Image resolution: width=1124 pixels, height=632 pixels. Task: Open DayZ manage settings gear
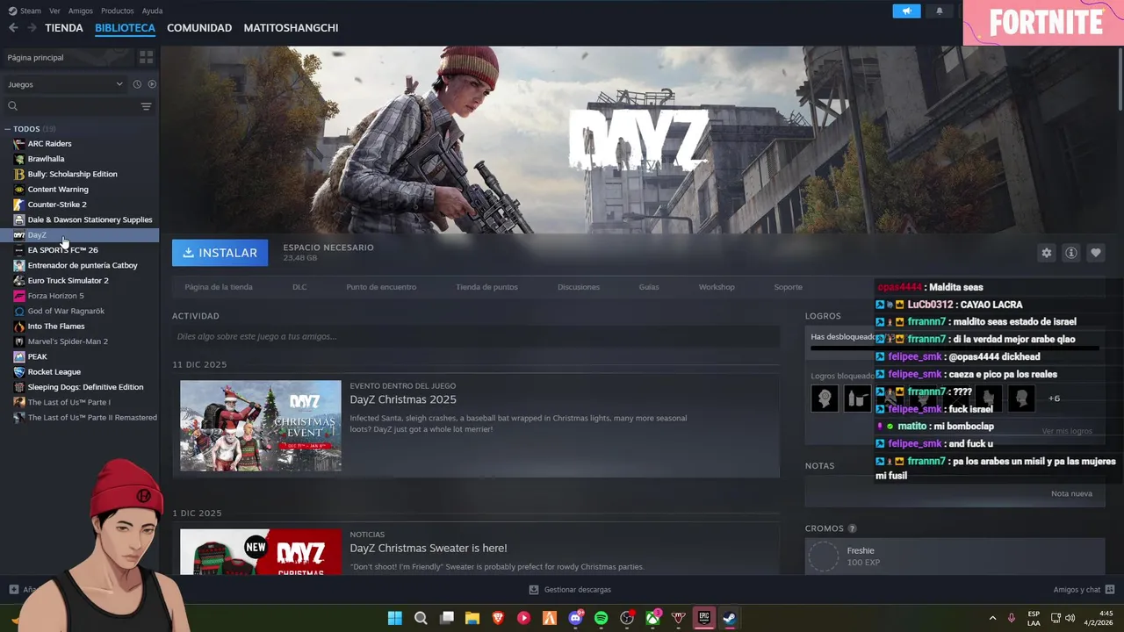[1046, 253]
